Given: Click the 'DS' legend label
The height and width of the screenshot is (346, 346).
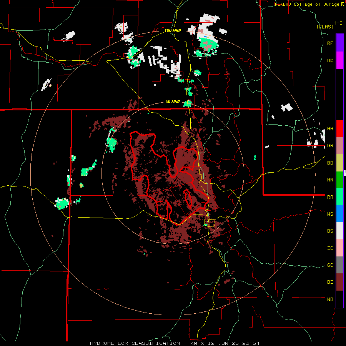Looking at the screenshot, I should (x=330, y=231).
